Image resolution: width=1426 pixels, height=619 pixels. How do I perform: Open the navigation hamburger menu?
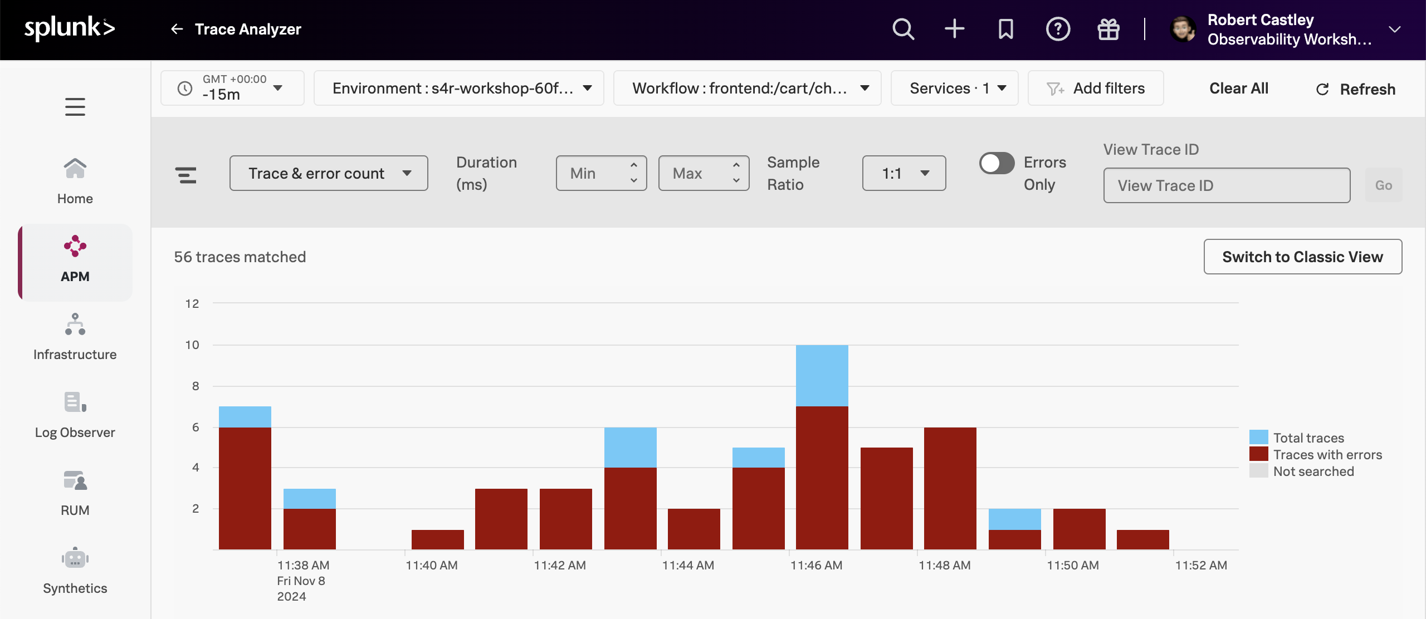[x=75, y=106]
